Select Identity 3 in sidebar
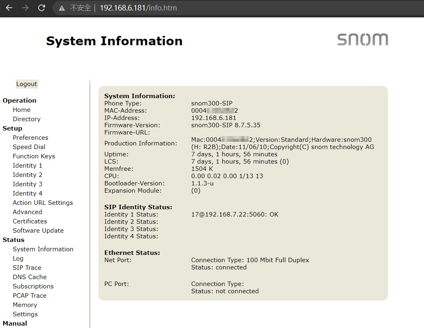Image resolution: width=424 pixels, height=328 pixels. click(27, 184)
